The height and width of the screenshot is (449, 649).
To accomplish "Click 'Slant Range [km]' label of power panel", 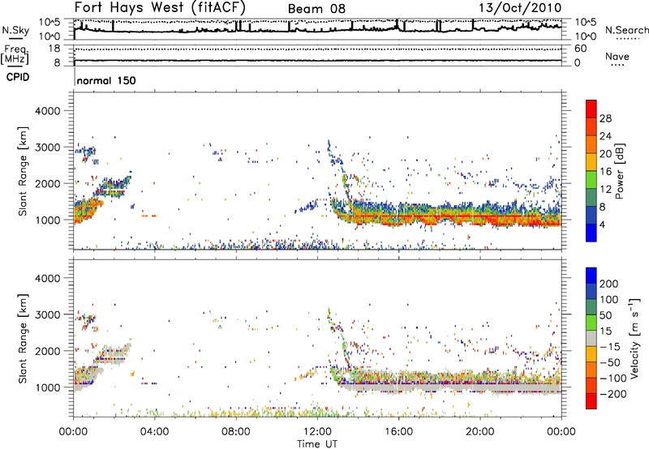I will point(23,171).
